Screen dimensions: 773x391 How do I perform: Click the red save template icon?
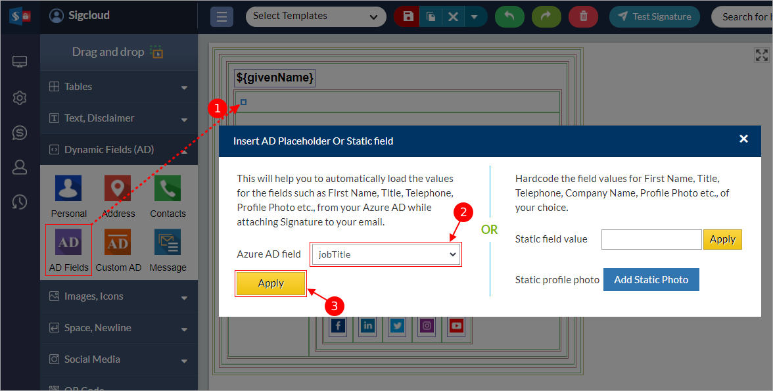(408, 16)
